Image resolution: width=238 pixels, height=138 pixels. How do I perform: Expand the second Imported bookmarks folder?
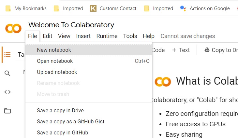click(x=158, y=8)
